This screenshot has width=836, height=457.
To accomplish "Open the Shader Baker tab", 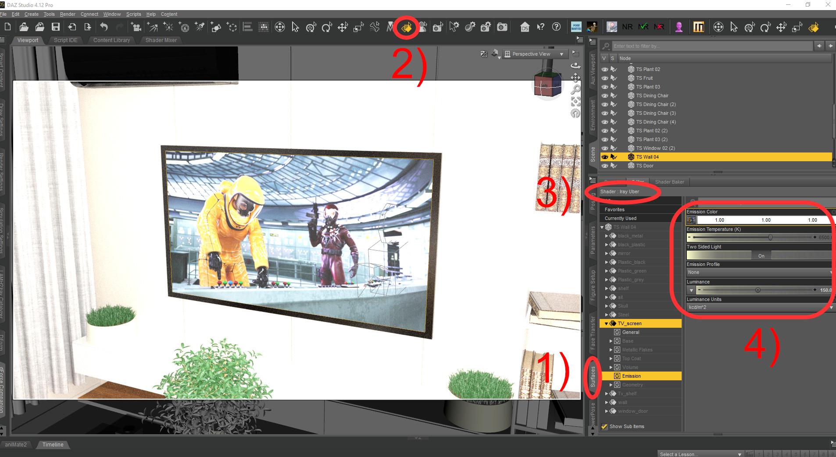I will [x=669, y=182].
